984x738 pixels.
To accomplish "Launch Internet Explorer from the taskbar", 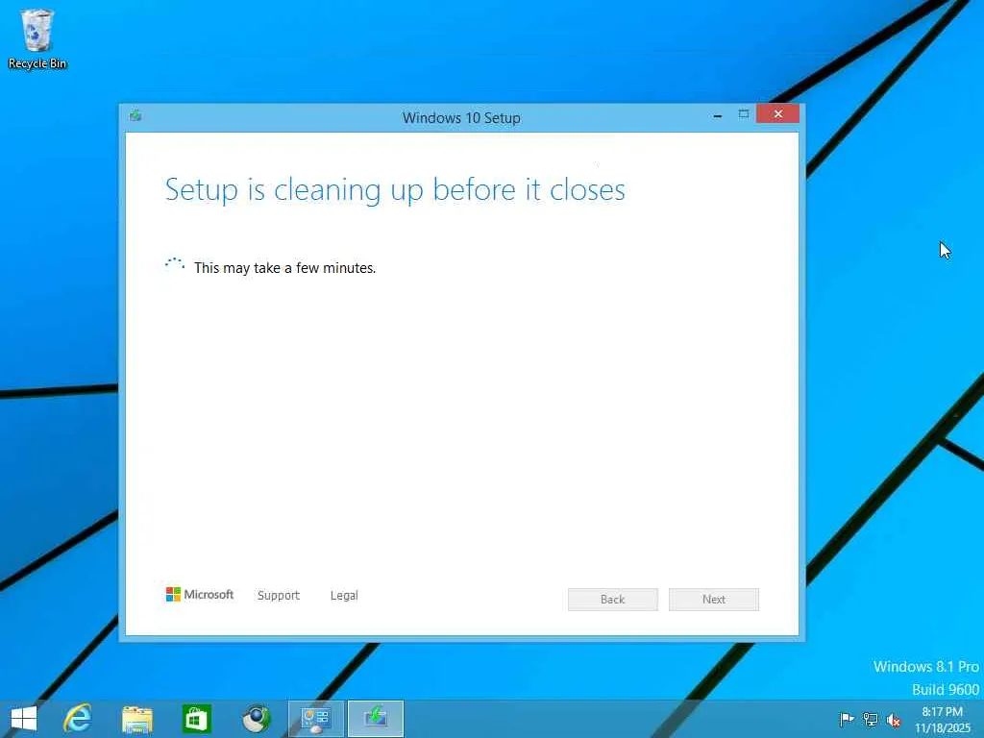I will point(78,719).
